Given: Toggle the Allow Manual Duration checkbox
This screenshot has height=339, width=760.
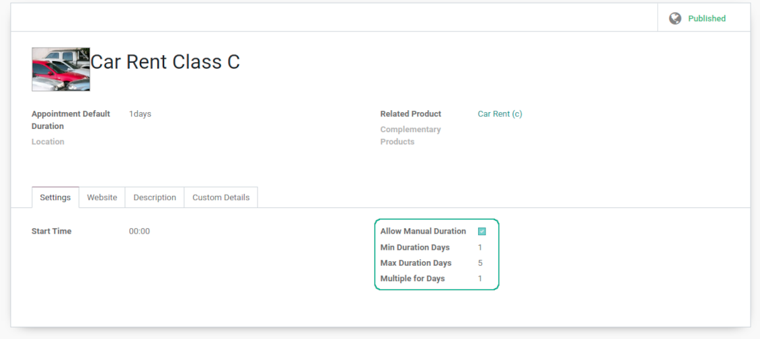Looking at the screenshot, I should (x=482, y=232).
